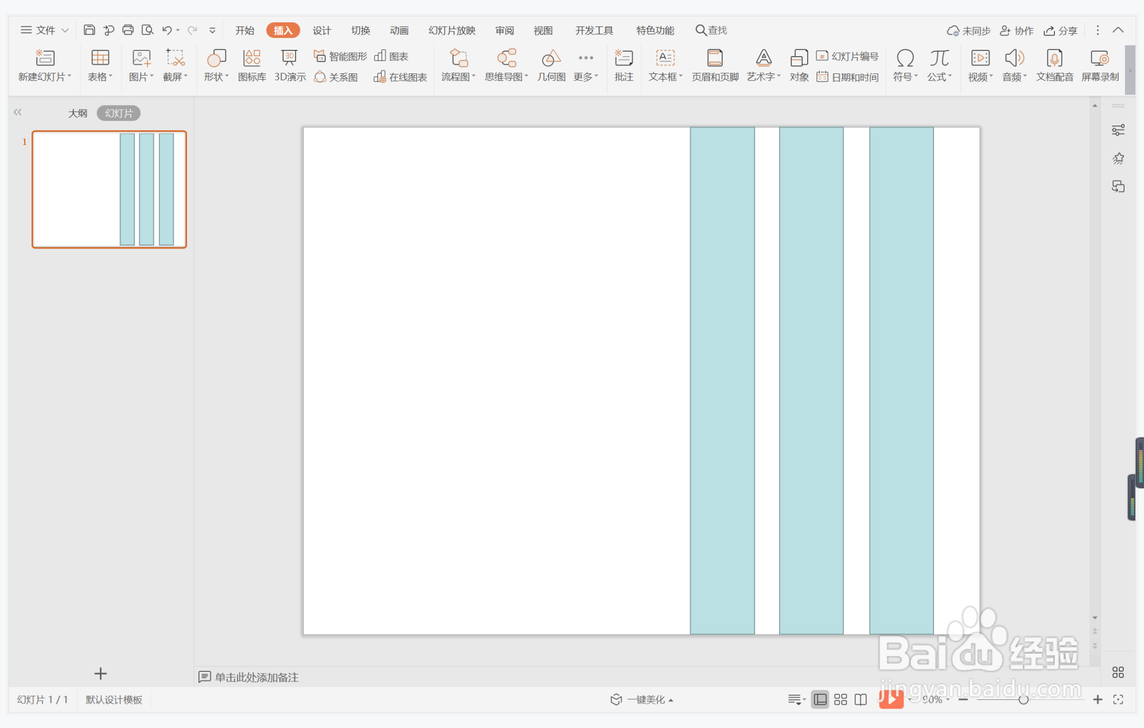
Task: Open the 图标库 icon library
Action: pos(251,65)
